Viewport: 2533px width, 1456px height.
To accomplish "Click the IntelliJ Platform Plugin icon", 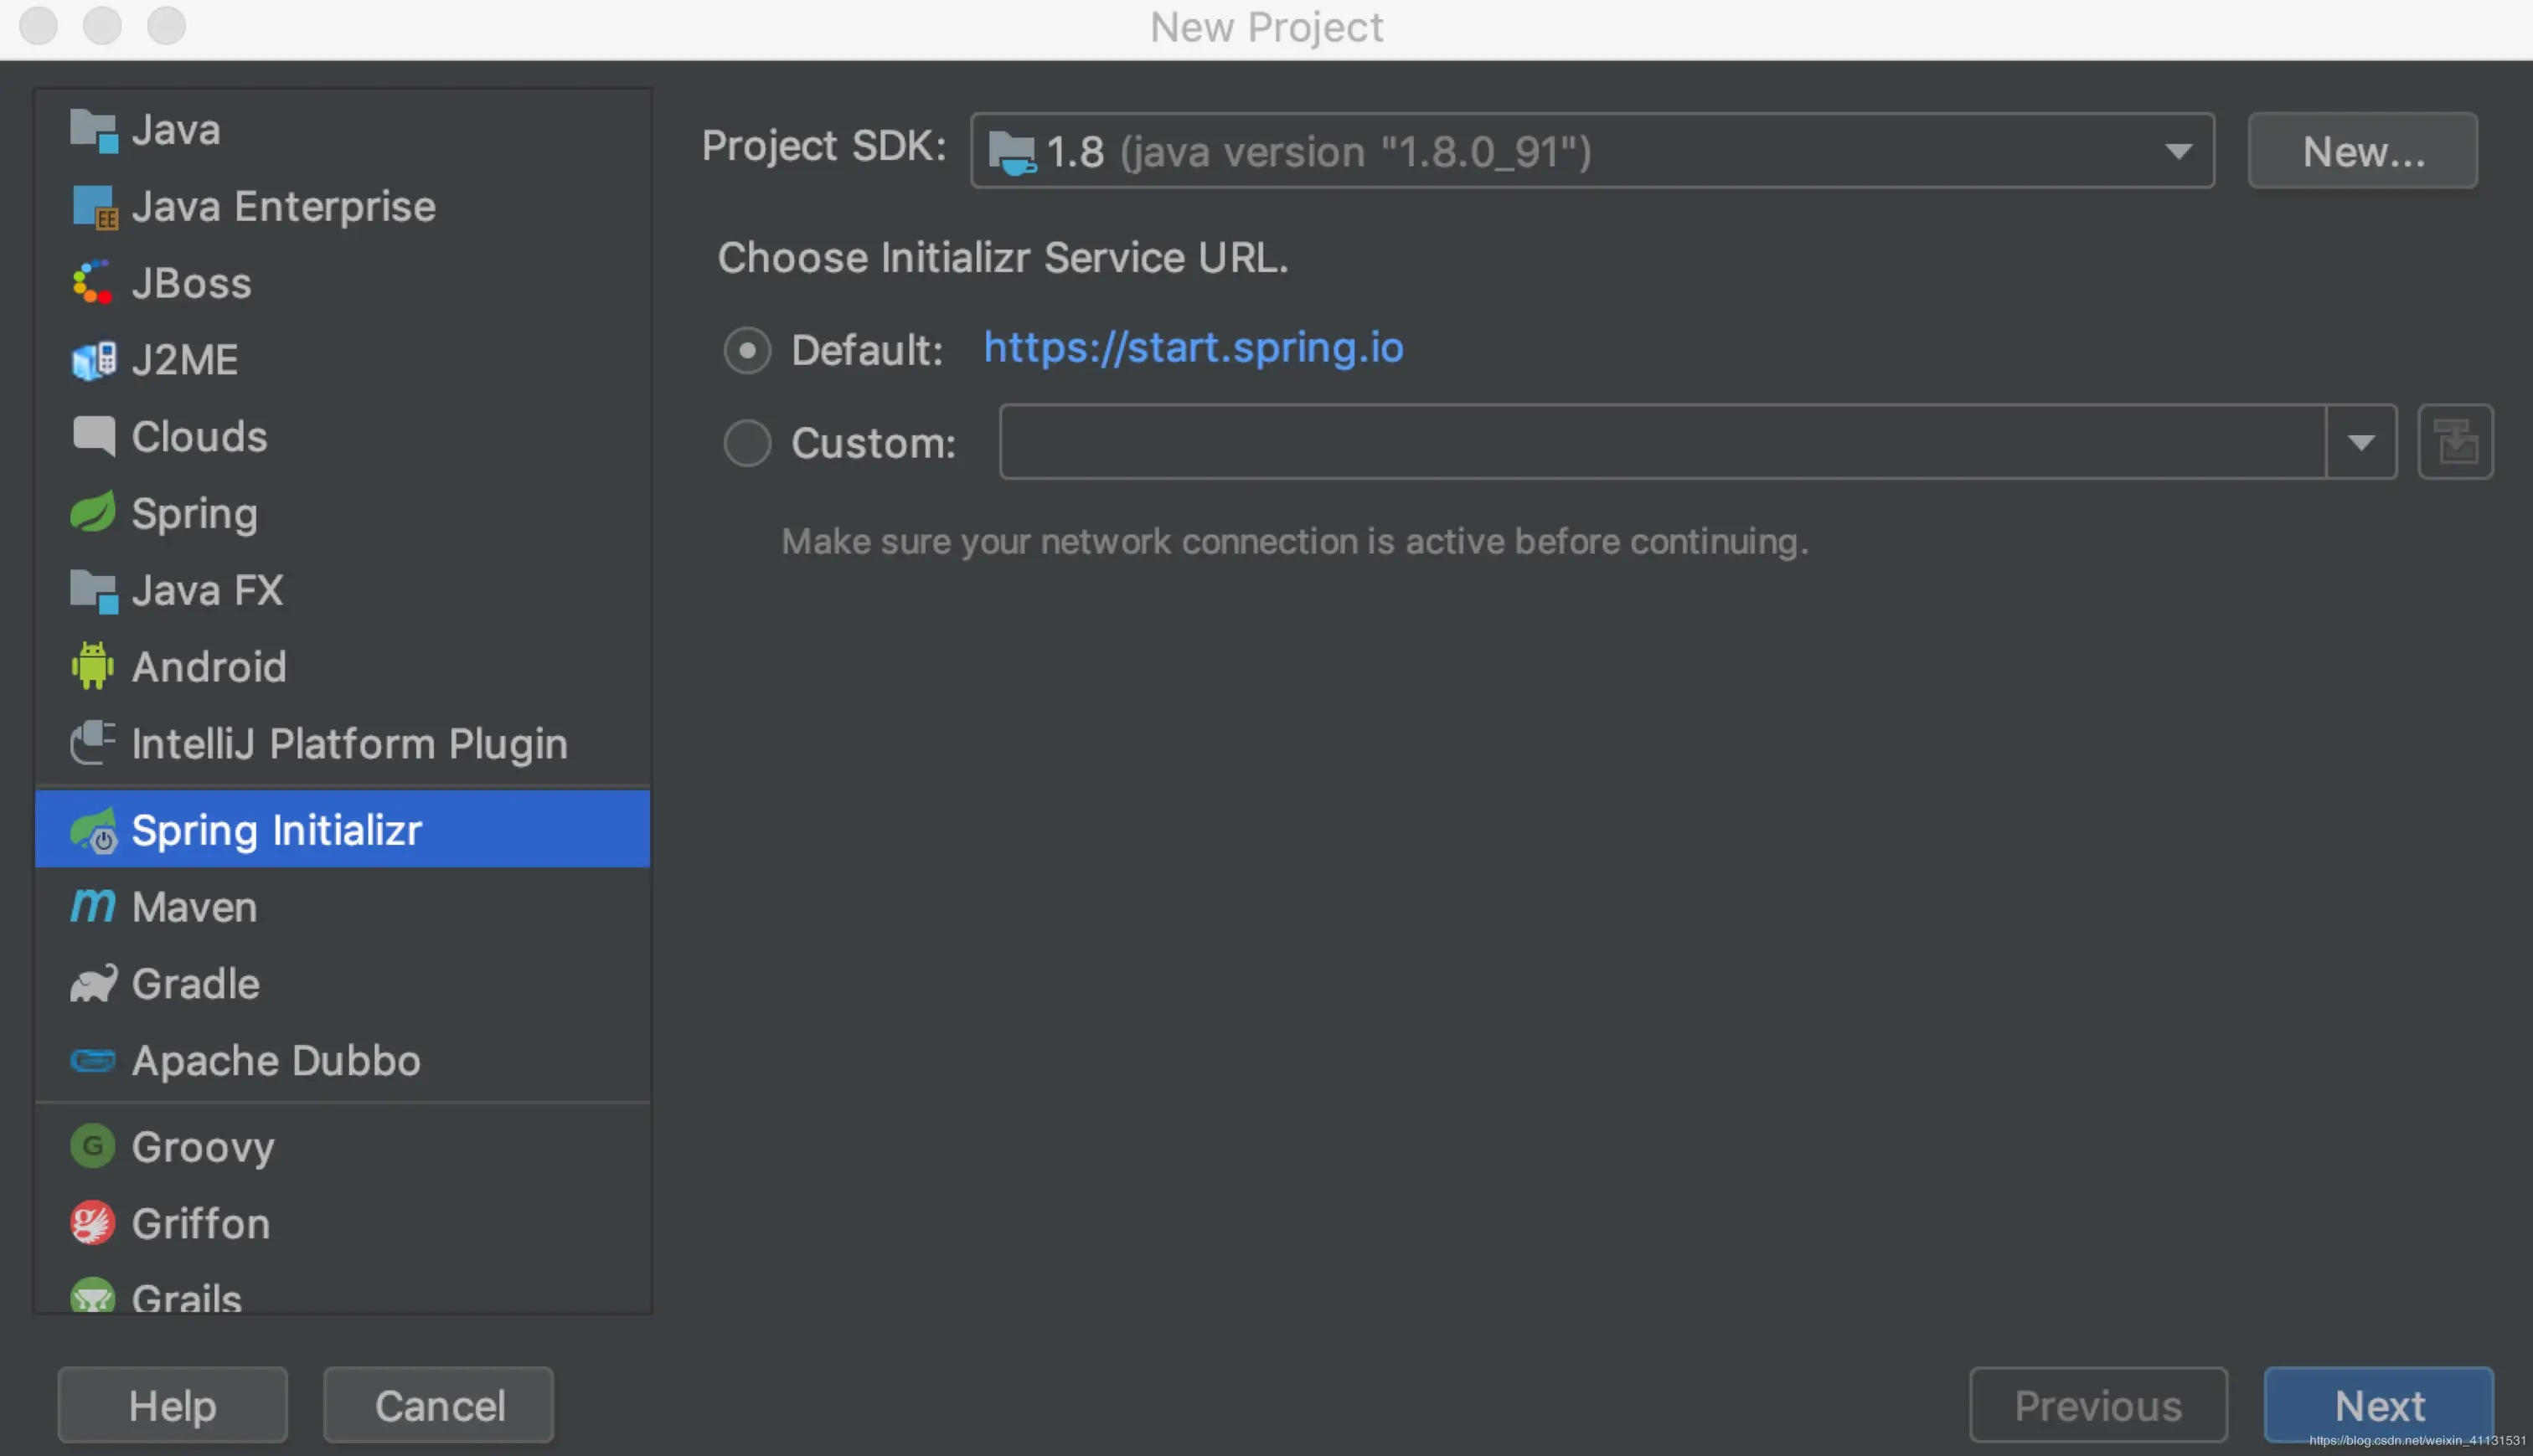I will click(x=92, y=743).
